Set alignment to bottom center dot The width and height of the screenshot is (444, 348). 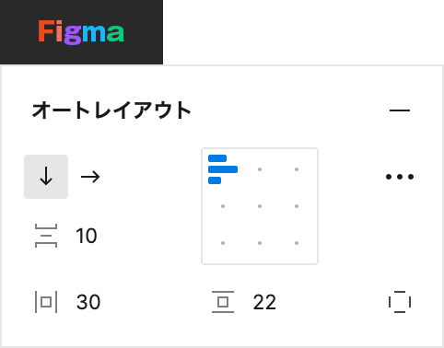260,243
